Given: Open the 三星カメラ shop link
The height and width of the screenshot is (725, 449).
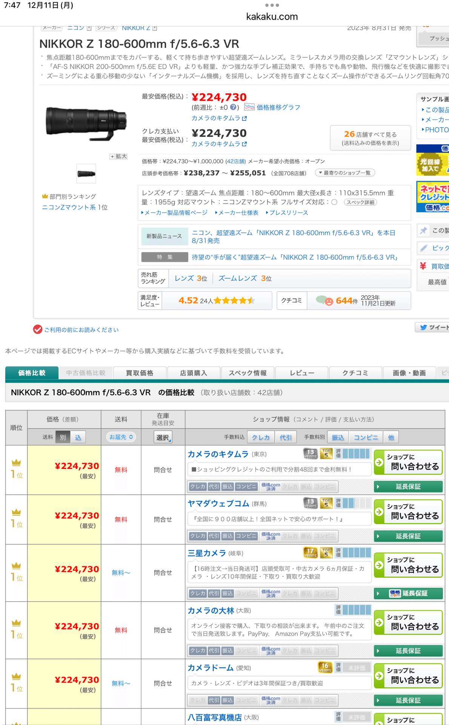Looking at the screenshot, I should (x=207, y=553).
